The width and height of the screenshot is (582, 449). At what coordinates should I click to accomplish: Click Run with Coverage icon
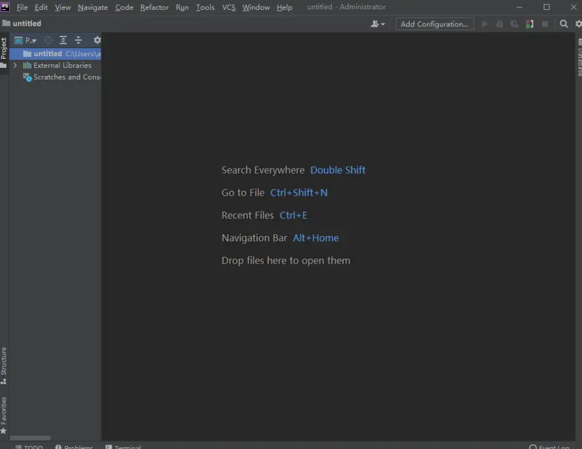(x=514, y=23)
